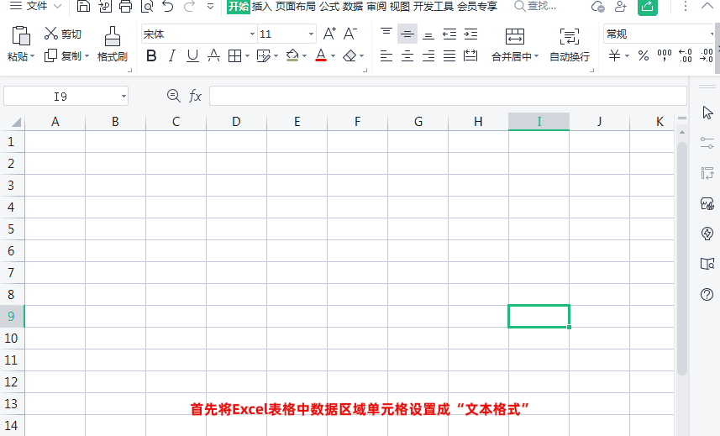The height and width of the screenshot is (436, 720).
Task: Click increase indent icon
Action: [x=470, y=34]
